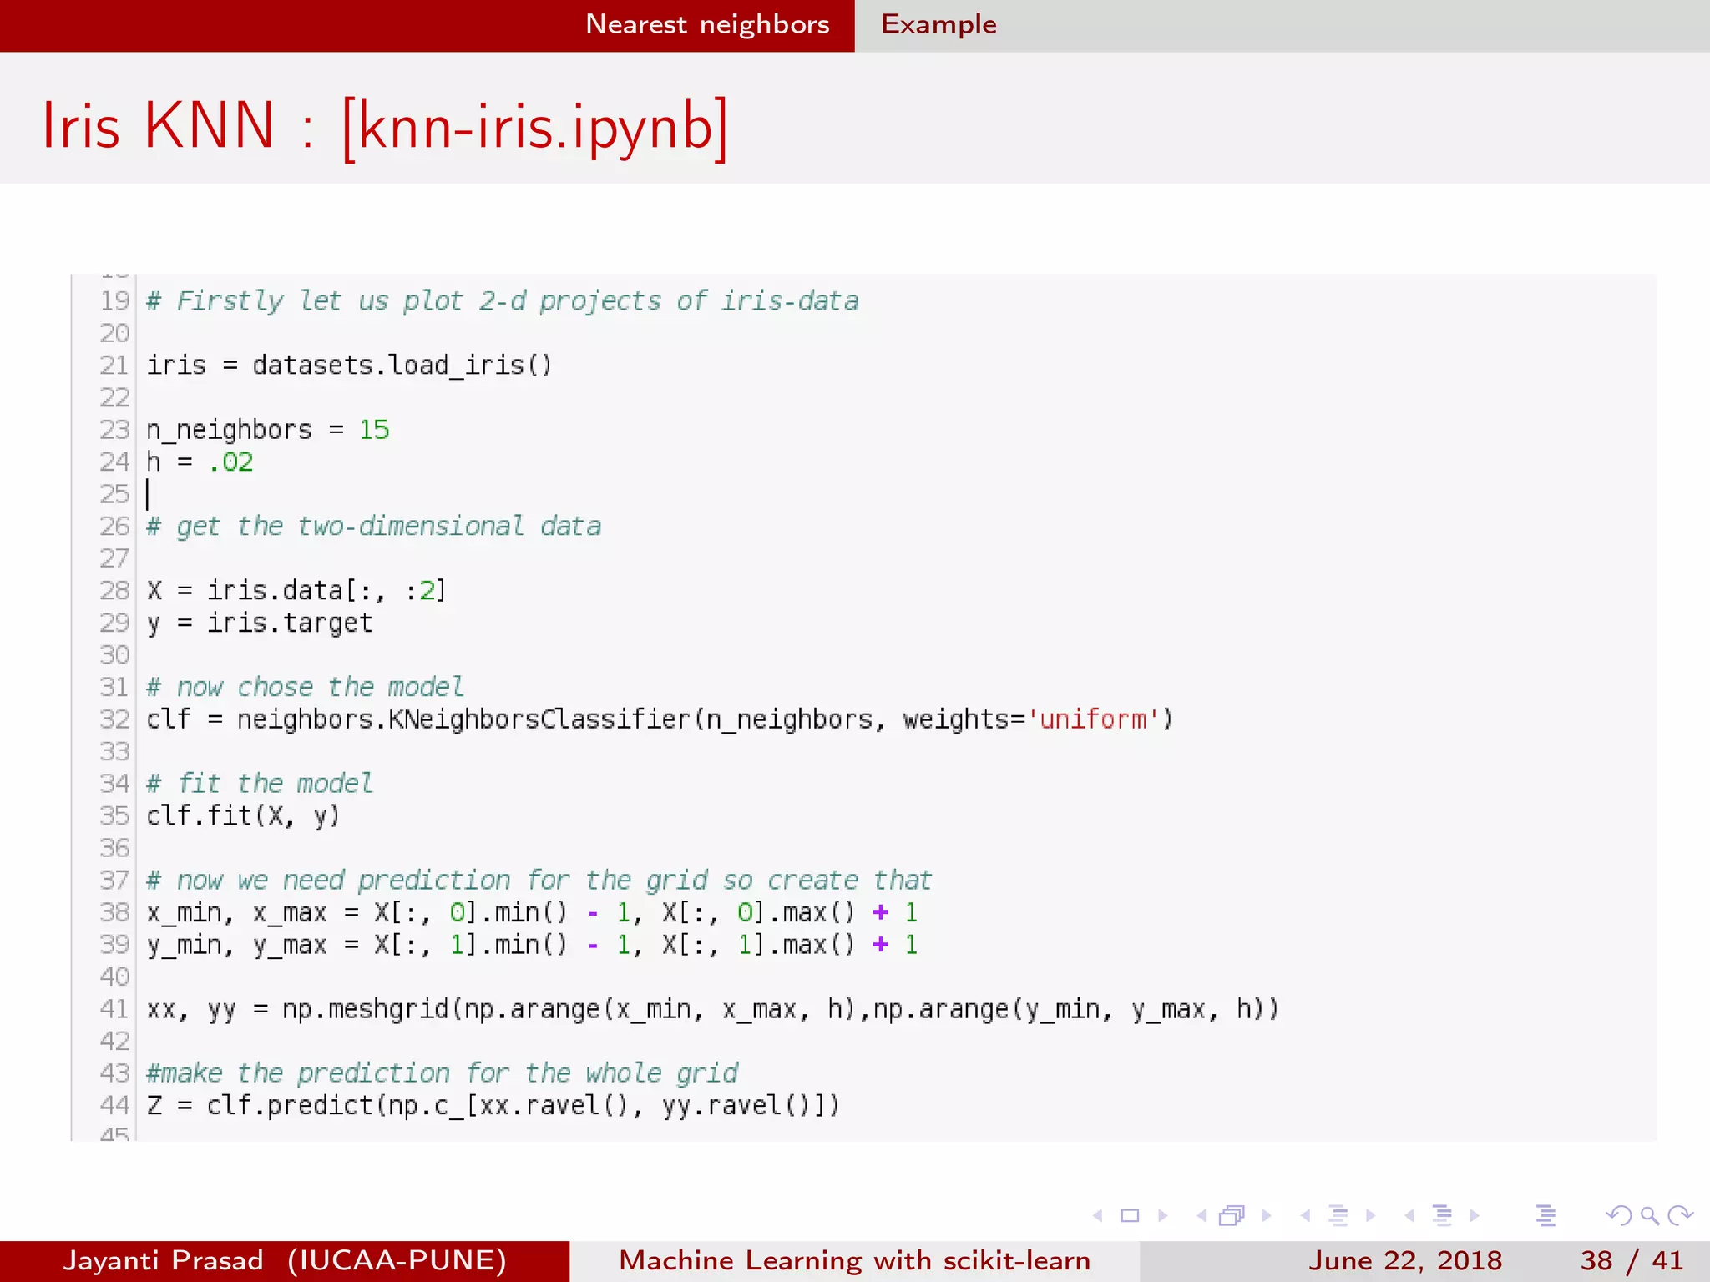Click the previous frame arrow left of stacked-frames icon
The height and width of the screenshot is (1282, 1710).
pos(1202,1216)
